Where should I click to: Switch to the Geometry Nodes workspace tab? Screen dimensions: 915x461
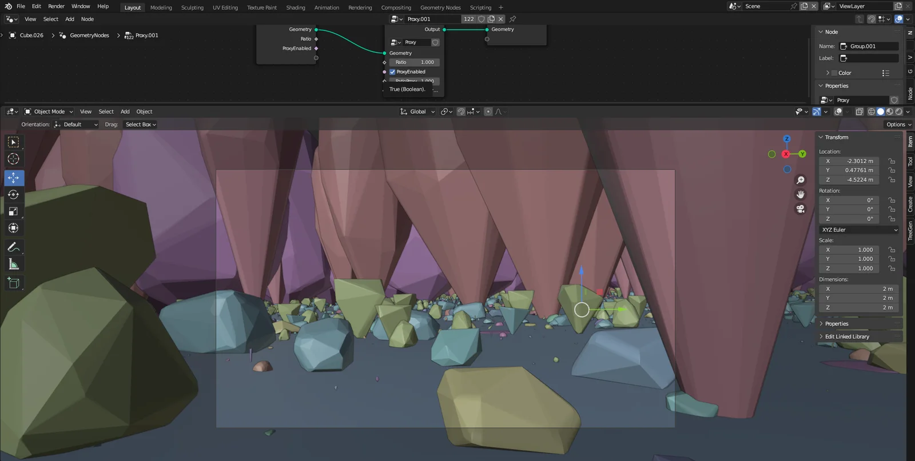click(x=440, y=7)
